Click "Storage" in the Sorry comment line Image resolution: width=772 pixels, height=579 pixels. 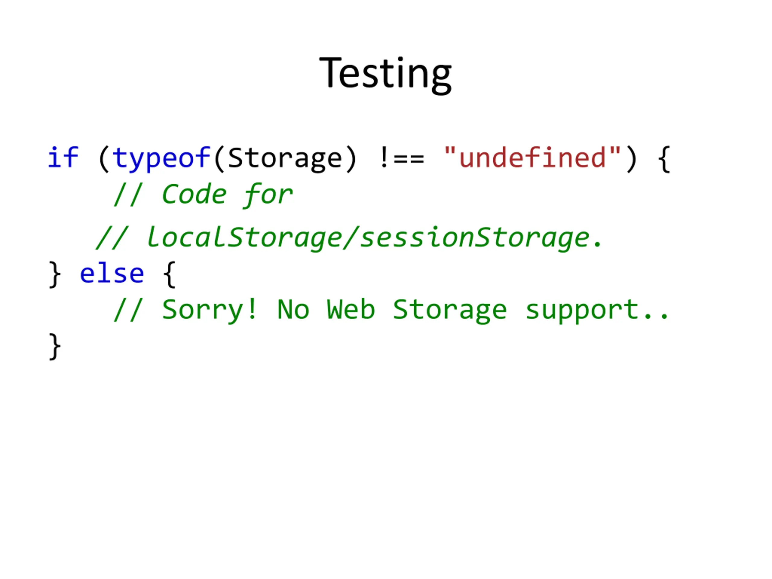(x=450, y=311)
